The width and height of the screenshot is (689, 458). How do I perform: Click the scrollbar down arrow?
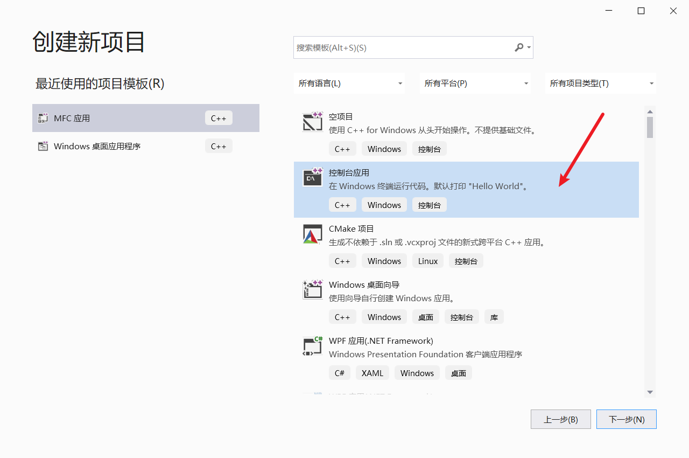pyautogui.click(x=650, y=393)
